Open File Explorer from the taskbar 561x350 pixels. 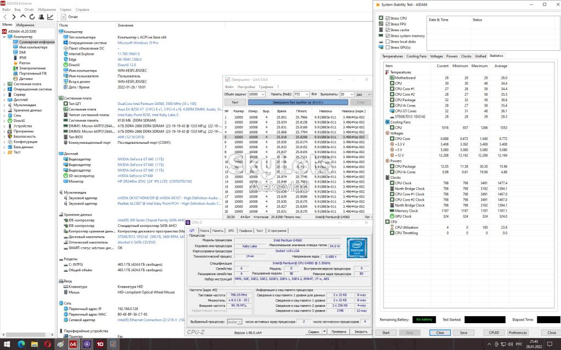pyautogui.click(x=35, y=345)
